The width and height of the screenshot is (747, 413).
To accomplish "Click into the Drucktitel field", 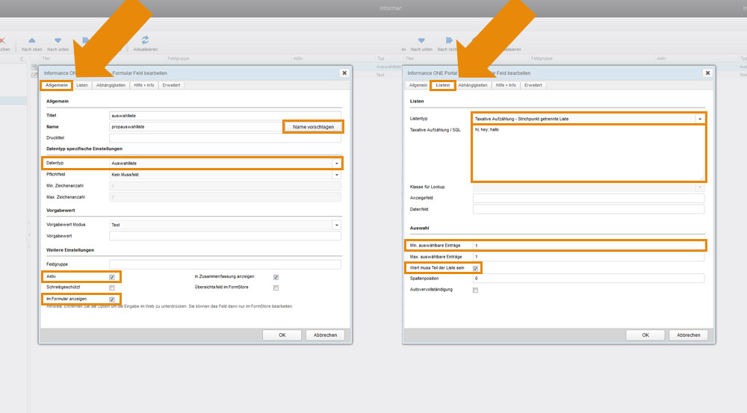I will (225, 138).
